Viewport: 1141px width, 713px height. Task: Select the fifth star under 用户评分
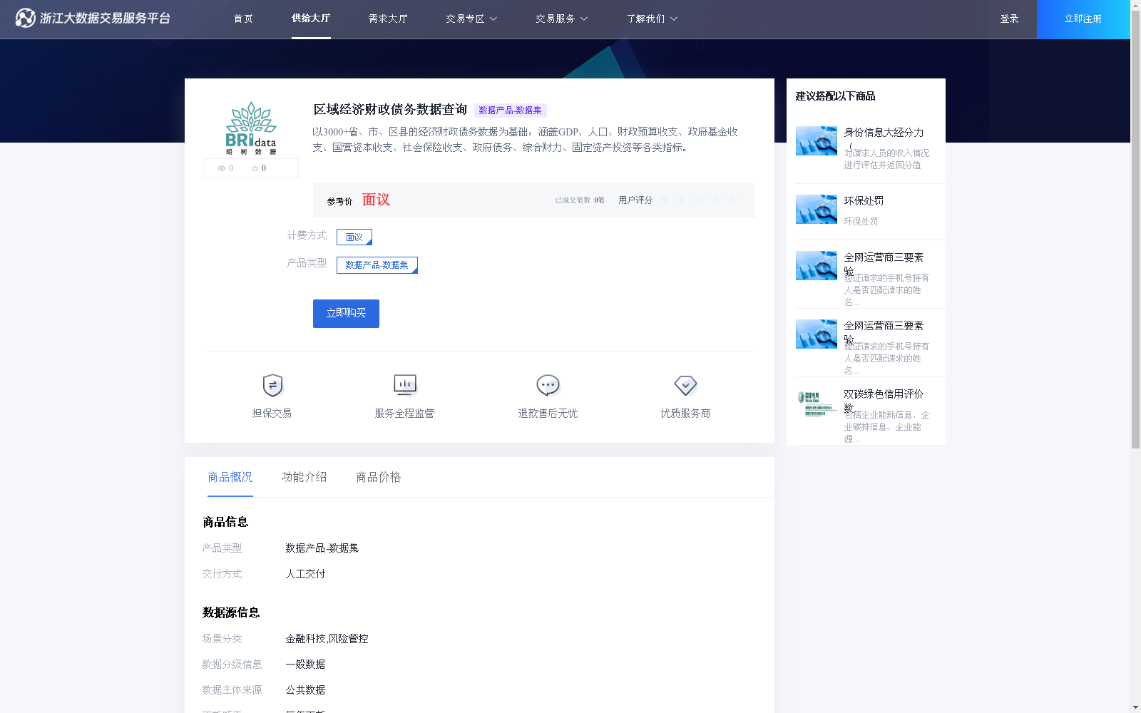pos(733,200)
